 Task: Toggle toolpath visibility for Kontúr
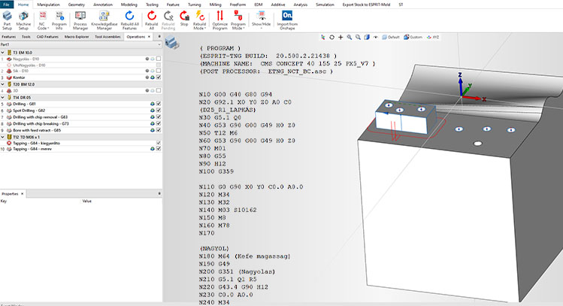click(153, 77)
